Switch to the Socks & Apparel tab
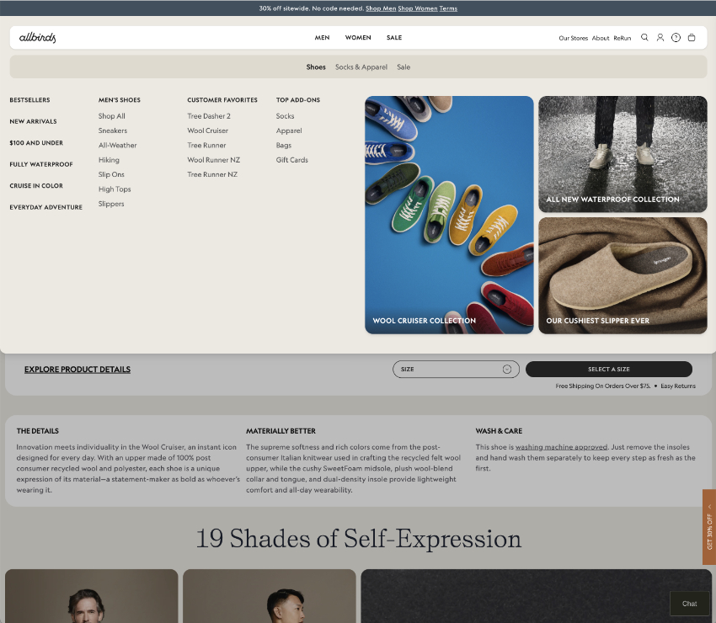 pyautogui.click(x=361, y=67)
